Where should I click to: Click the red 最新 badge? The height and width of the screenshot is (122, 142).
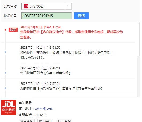pyautogui.click(x=13, y=30)
